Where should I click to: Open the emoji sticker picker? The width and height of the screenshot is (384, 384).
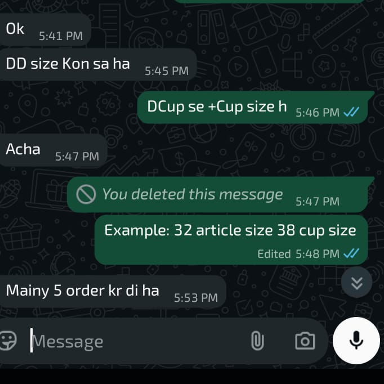point(8,341)
